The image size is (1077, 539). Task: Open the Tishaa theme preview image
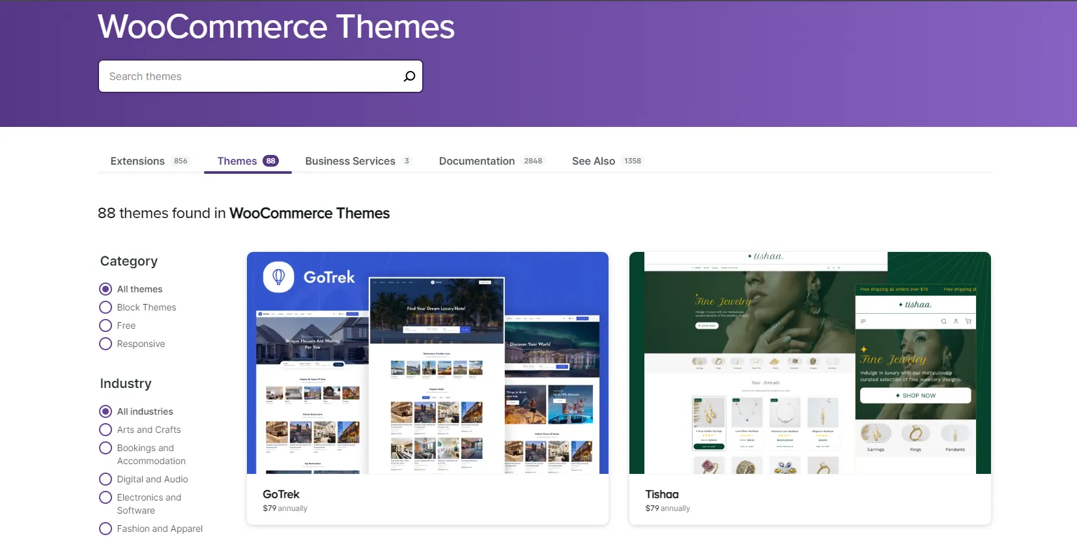click(x=810, y=363)
